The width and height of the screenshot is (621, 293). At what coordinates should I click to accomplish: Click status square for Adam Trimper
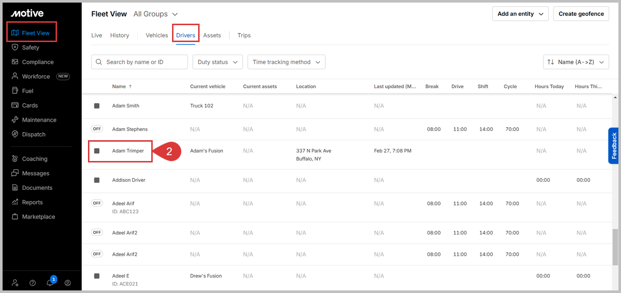coord(97,151)
